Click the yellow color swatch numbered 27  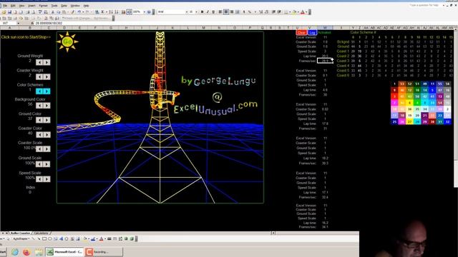pyautogui.click(x=410, y=122)
